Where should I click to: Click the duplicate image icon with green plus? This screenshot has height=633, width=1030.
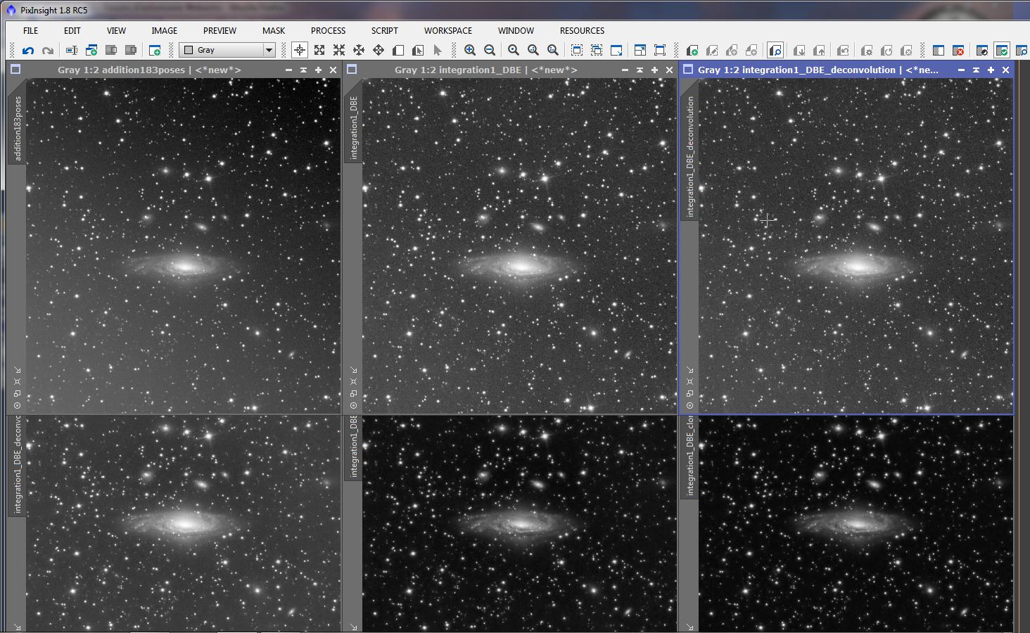point(91,51)
